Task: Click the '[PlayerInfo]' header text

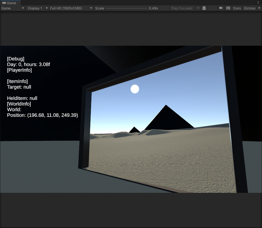Action: coord(19,70)
